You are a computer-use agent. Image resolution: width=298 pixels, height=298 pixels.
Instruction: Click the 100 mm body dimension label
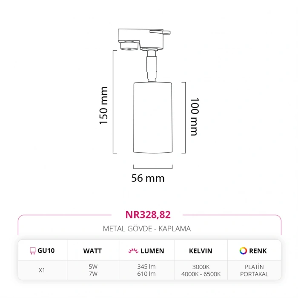pyautogui.click(x=194, y=117)
